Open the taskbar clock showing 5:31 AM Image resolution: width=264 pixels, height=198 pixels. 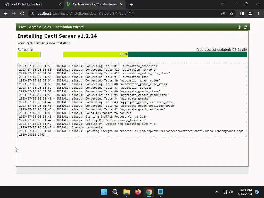[x=245, y=192]
